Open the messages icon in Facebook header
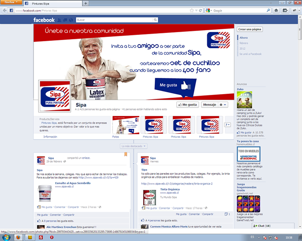Screen dimensions: 302x241 coord(65,20)
